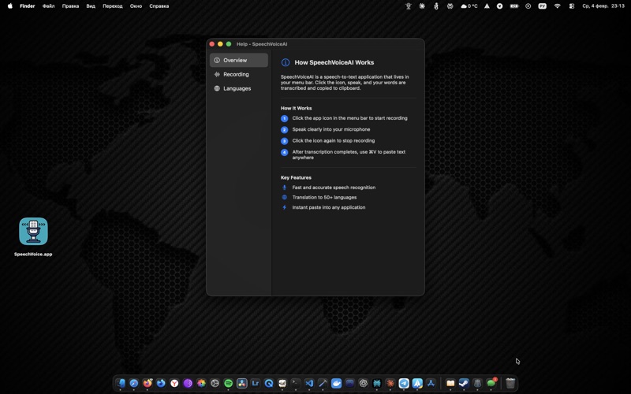Image resolution: width=631 pixels, height=394 pixels.
Task: Open the Languages help section
Action: (x=239, y=88)
